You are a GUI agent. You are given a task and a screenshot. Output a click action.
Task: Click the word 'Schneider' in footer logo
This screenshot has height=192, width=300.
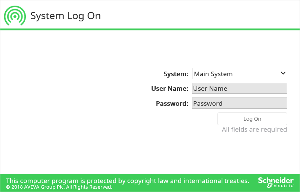point(276,180)
